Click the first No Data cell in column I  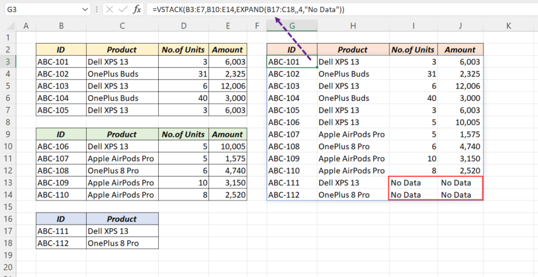tap(414, 183)
